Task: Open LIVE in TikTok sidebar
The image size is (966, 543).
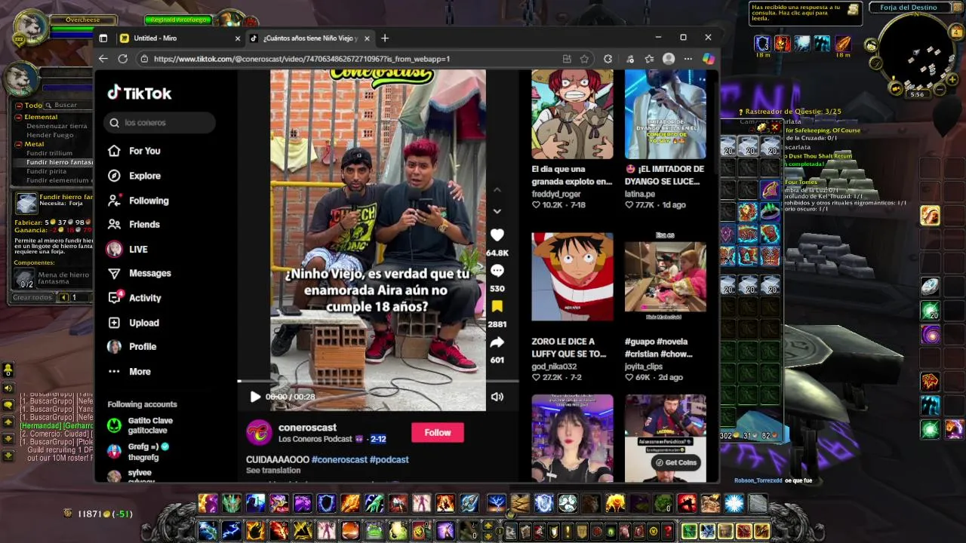Action: click(128, 249)
